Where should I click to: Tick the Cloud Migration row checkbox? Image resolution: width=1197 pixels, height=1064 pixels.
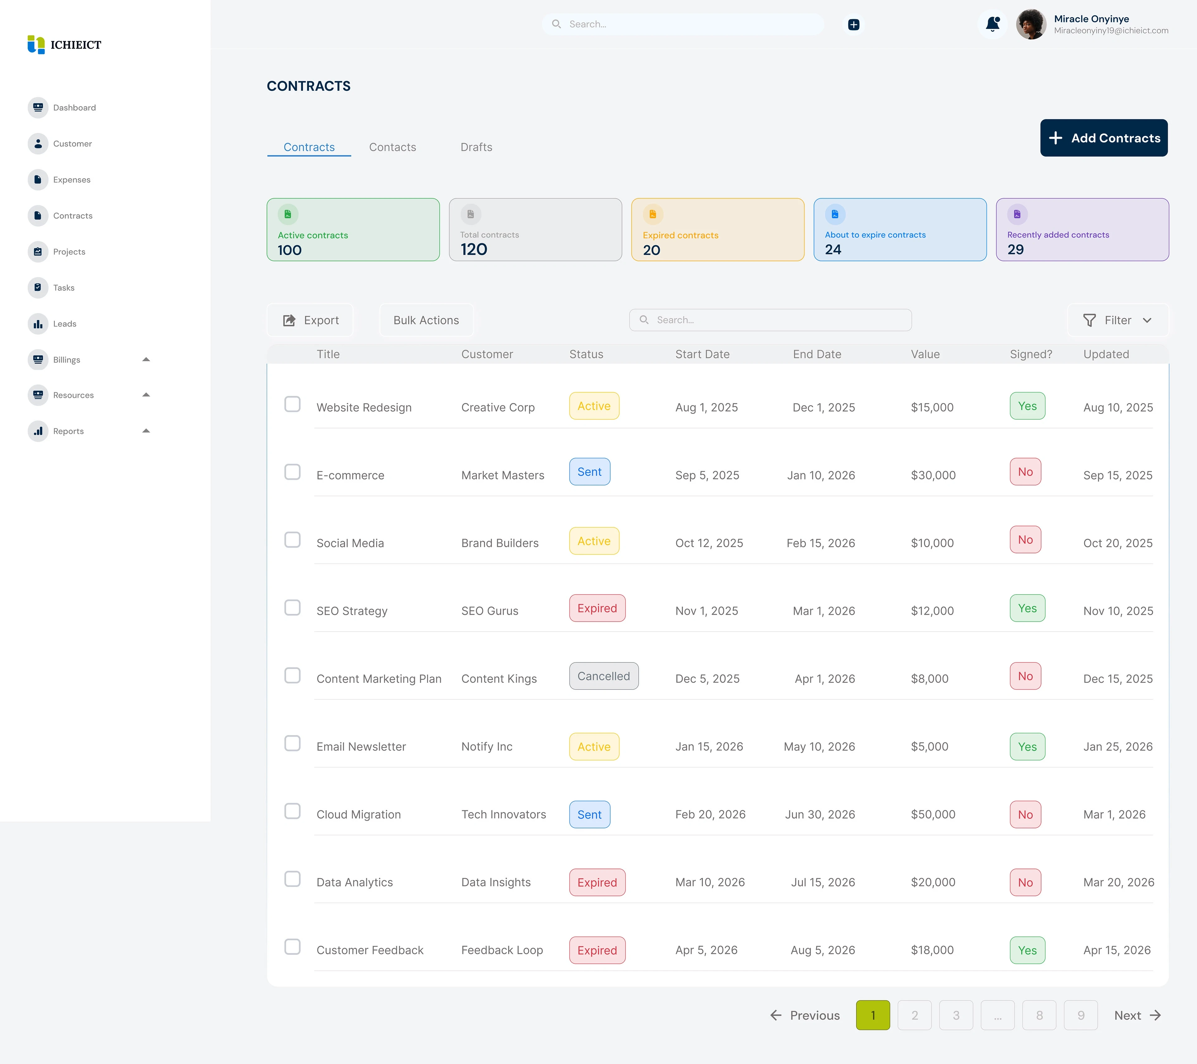click(x=292, y=811)
